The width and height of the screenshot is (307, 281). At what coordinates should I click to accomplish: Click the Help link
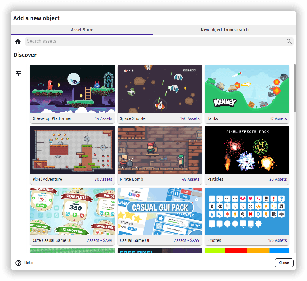[28, 263]
